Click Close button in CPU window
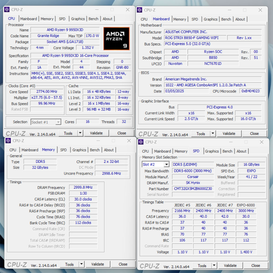The image size is (273, 273). (122, 133)
